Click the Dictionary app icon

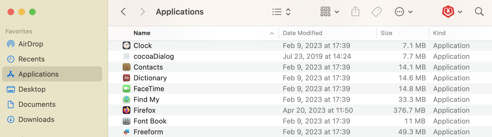tap(127, 78)
